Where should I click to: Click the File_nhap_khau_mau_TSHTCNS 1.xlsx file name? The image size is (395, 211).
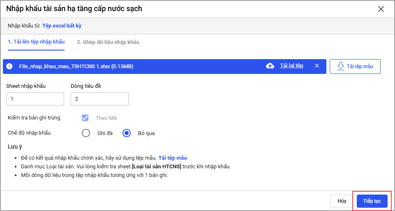[76, 66]
